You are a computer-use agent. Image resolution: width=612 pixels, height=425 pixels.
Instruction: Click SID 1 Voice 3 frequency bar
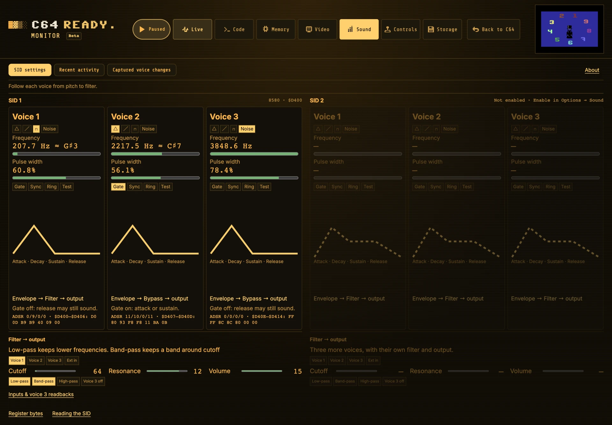(254, 154)
